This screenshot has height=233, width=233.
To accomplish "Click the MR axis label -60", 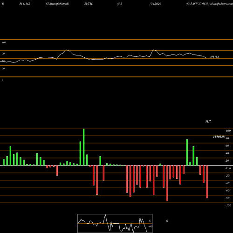I will pyautogui.click(x=227, y=191).
